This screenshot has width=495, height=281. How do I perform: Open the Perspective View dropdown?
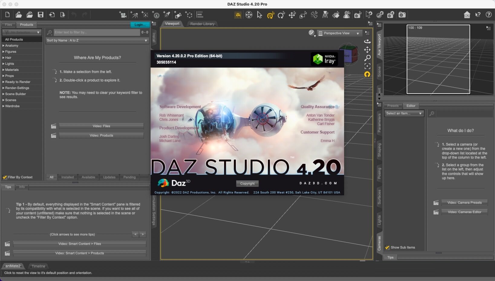339,33
